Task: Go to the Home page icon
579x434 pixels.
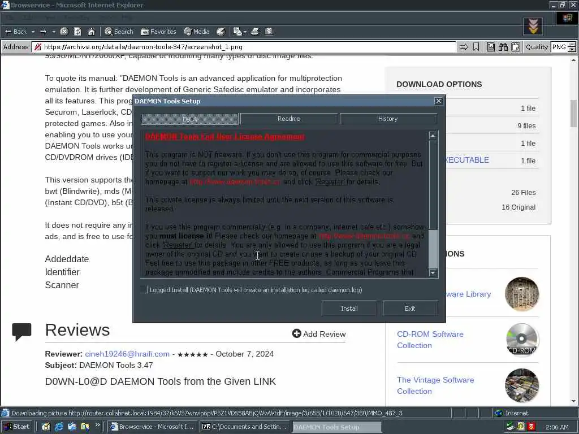Action: point(91,32)
